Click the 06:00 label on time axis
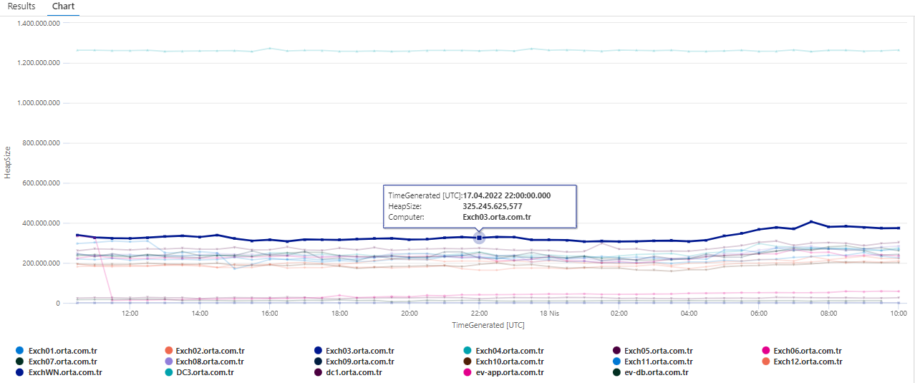Viewport: 915px width, 383px height. pos(759,314)
